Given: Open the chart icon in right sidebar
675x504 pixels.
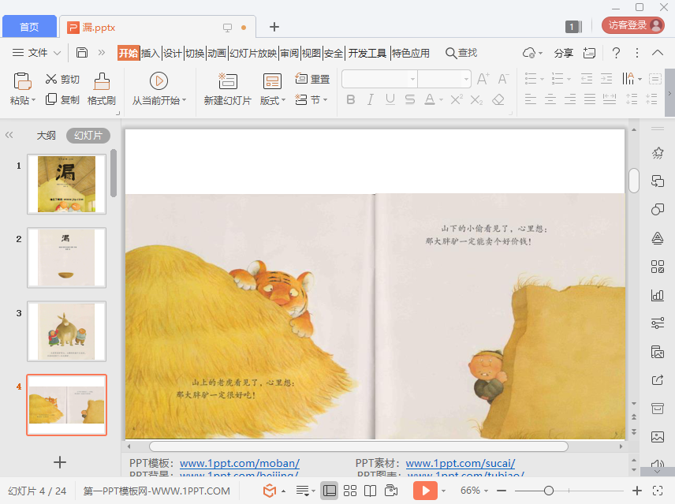Looking at the screenshot, I should click(x=658, y=295).
